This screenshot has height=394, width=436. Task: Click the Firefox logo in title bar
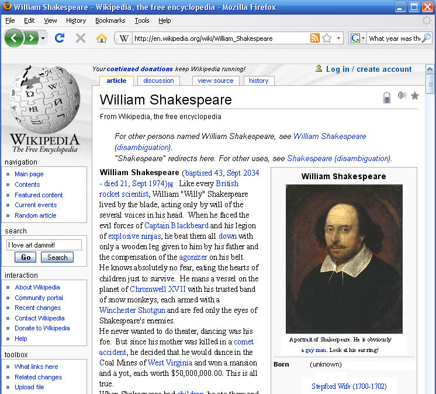6,6
